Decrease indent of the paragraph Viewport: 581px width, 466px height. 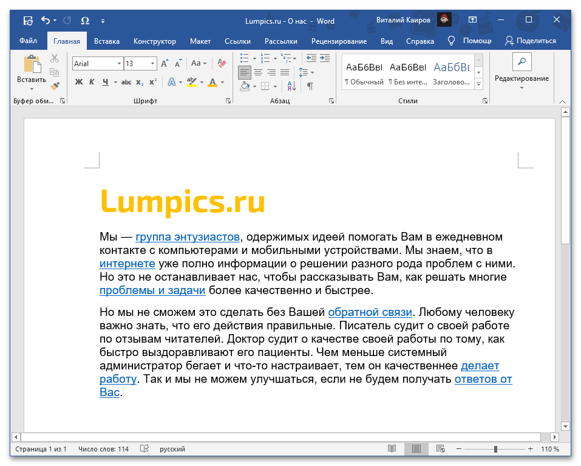[311, 58]
